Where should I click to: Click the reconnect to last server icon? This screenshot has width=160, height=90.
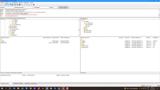pyautogui.click(x=24, y=5)
